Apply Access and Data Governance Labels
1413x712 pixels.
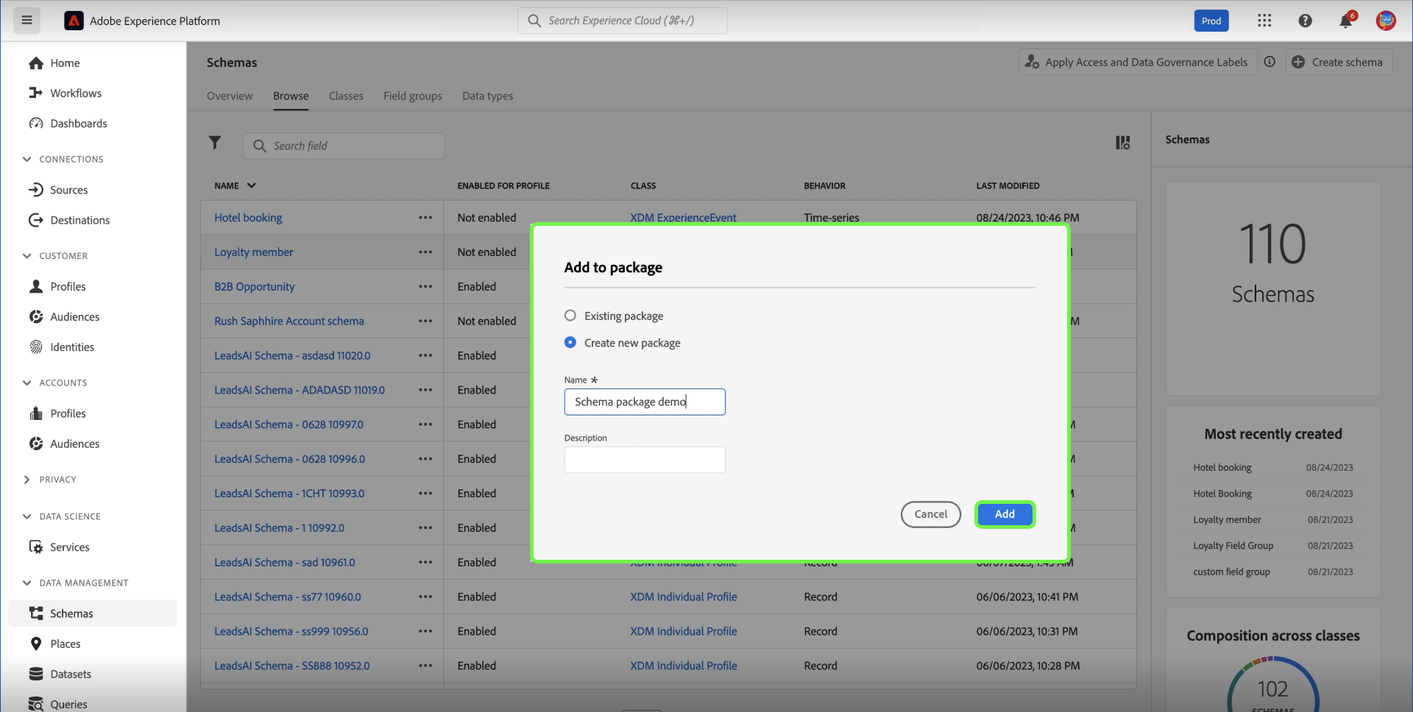coord(1138,62)
